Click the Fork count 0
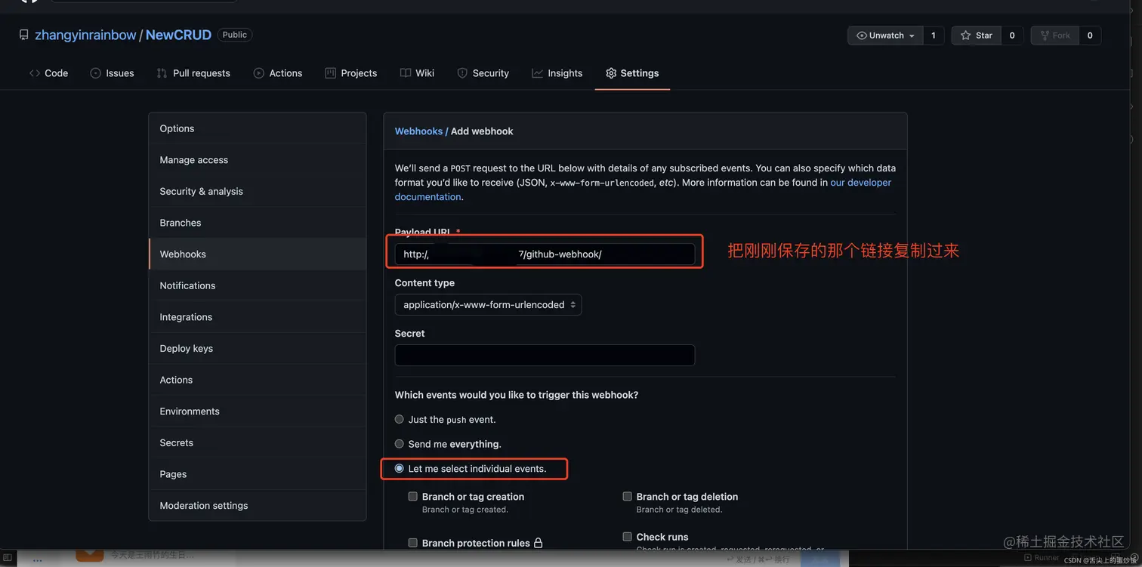1142x567 pixels. (1090, 35)
